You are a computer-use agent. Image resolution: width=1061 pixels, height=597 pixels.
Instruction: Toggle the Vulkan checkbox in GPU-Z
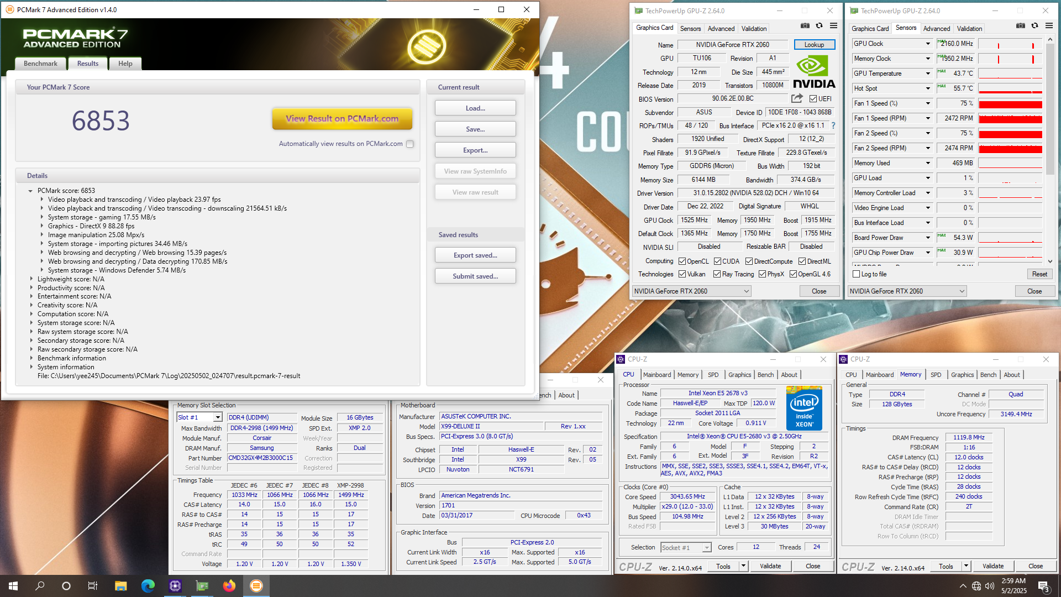coord(682,274)
